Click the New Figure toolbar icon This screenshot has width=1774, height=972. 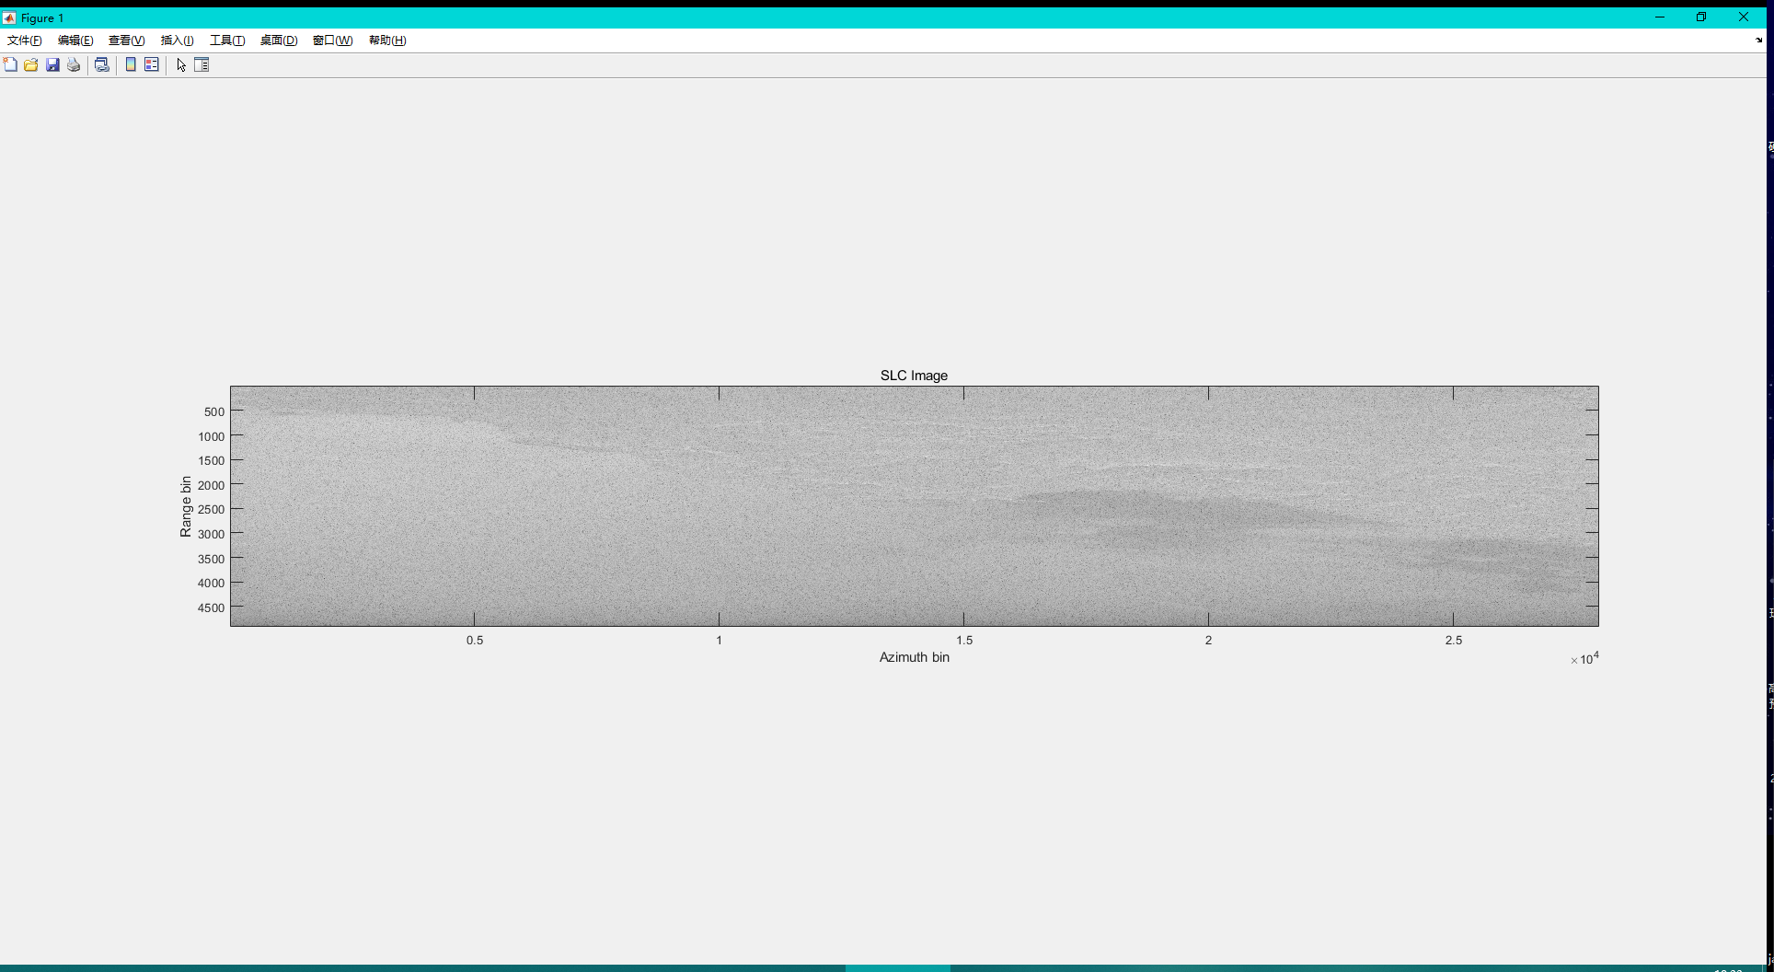[x=10, y=64]
